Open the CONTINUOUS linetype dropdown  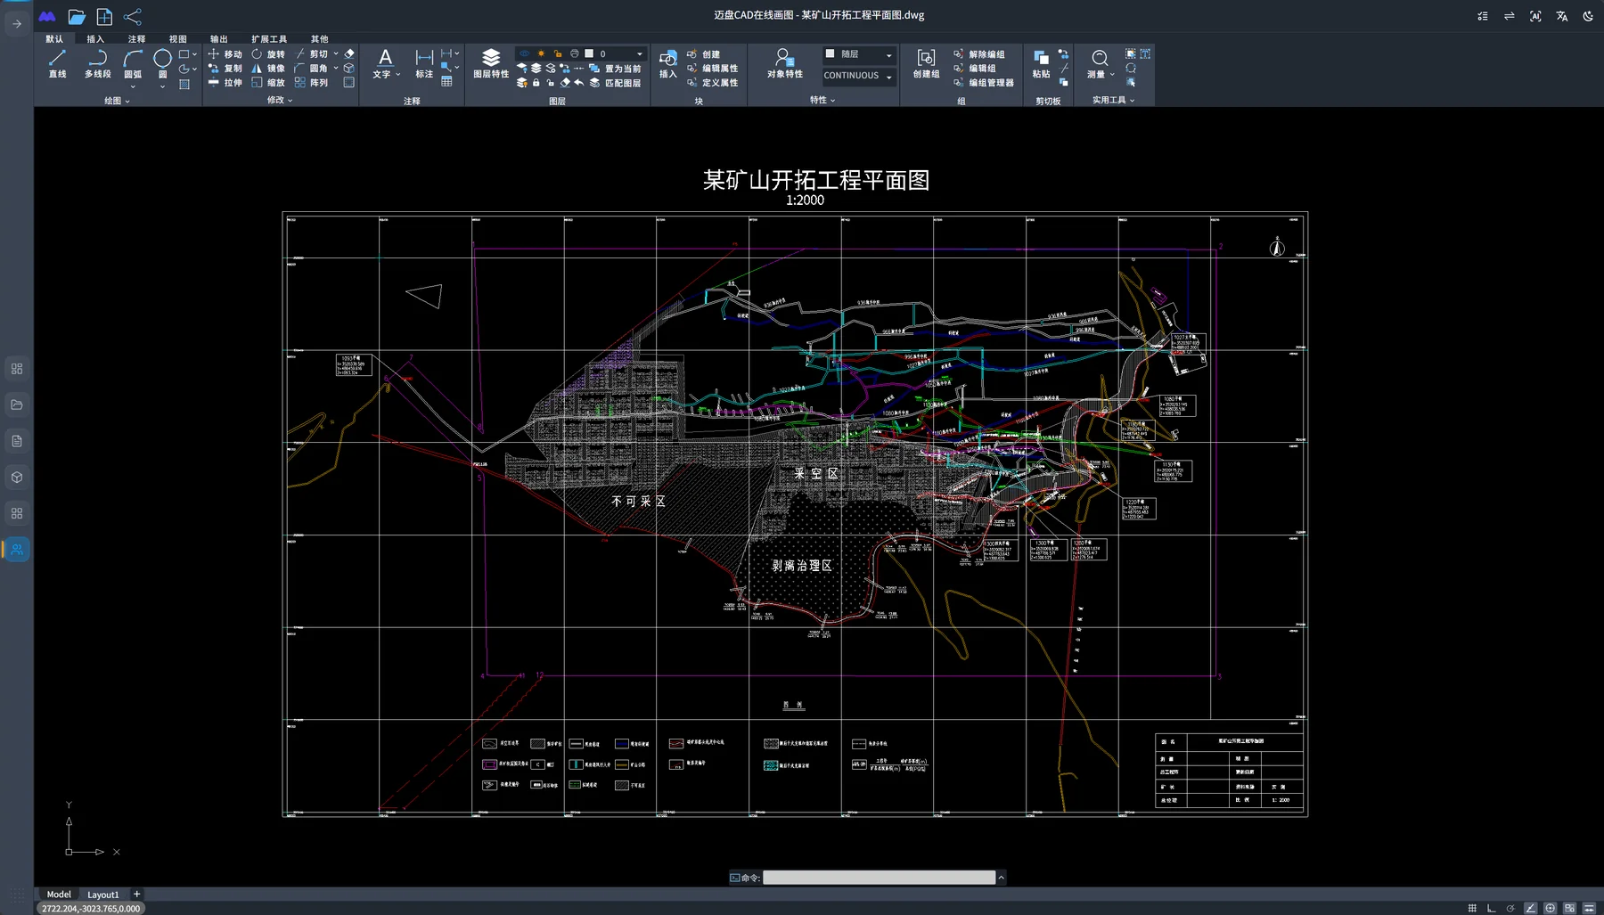click(x=858, y=76)
